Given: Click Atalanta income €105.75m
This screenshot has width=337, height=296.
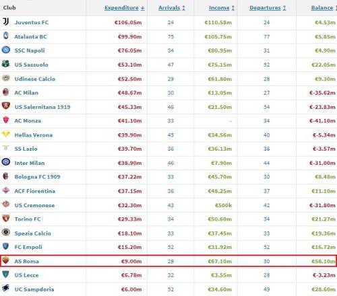Looking at the screenshot, I should (x=218, y=37).
